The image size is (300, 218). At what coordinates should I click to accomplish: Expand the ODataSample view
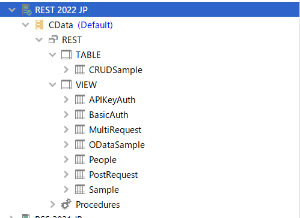coord(66,144)
